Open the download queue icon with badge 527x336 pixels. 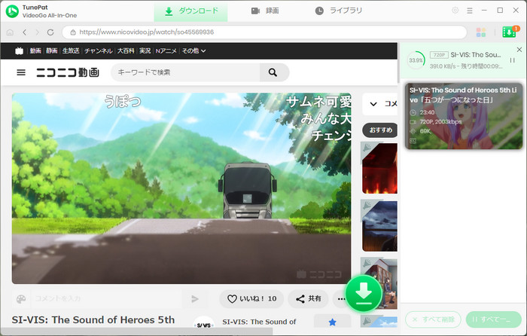(510, 32)
